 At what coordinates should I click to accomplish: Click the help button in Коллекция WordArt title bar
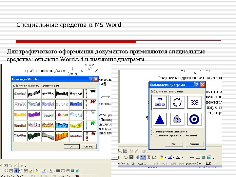pyautogui.click(x=91, y=79)
